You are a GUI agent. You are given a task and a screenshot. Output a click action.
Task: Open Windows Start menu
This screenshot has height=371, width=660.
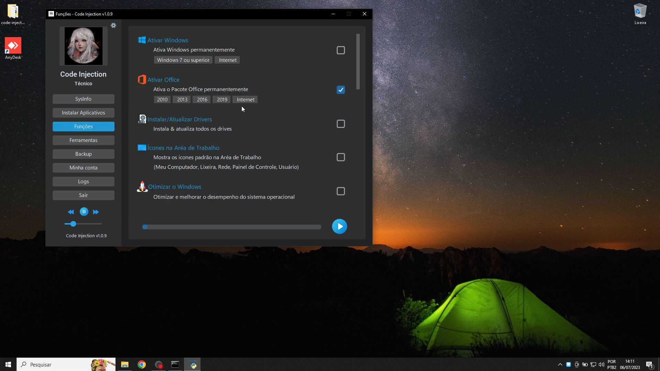(x=8, y=364)
